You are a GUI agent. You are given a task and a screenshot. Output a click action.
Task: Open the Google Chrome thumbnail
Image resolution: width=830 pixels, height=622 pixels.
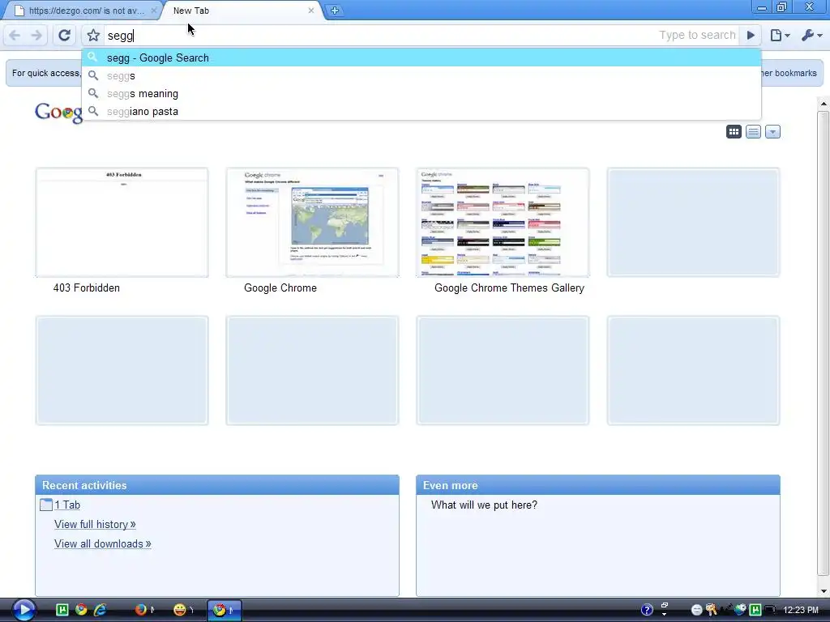coord(312,223)
